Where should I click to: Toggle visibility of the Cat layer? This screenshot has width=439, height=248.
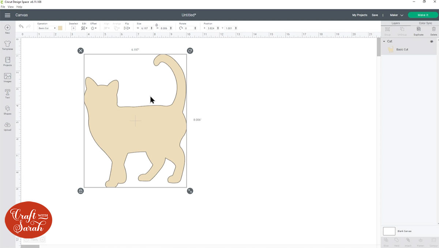tap(432, 41)
